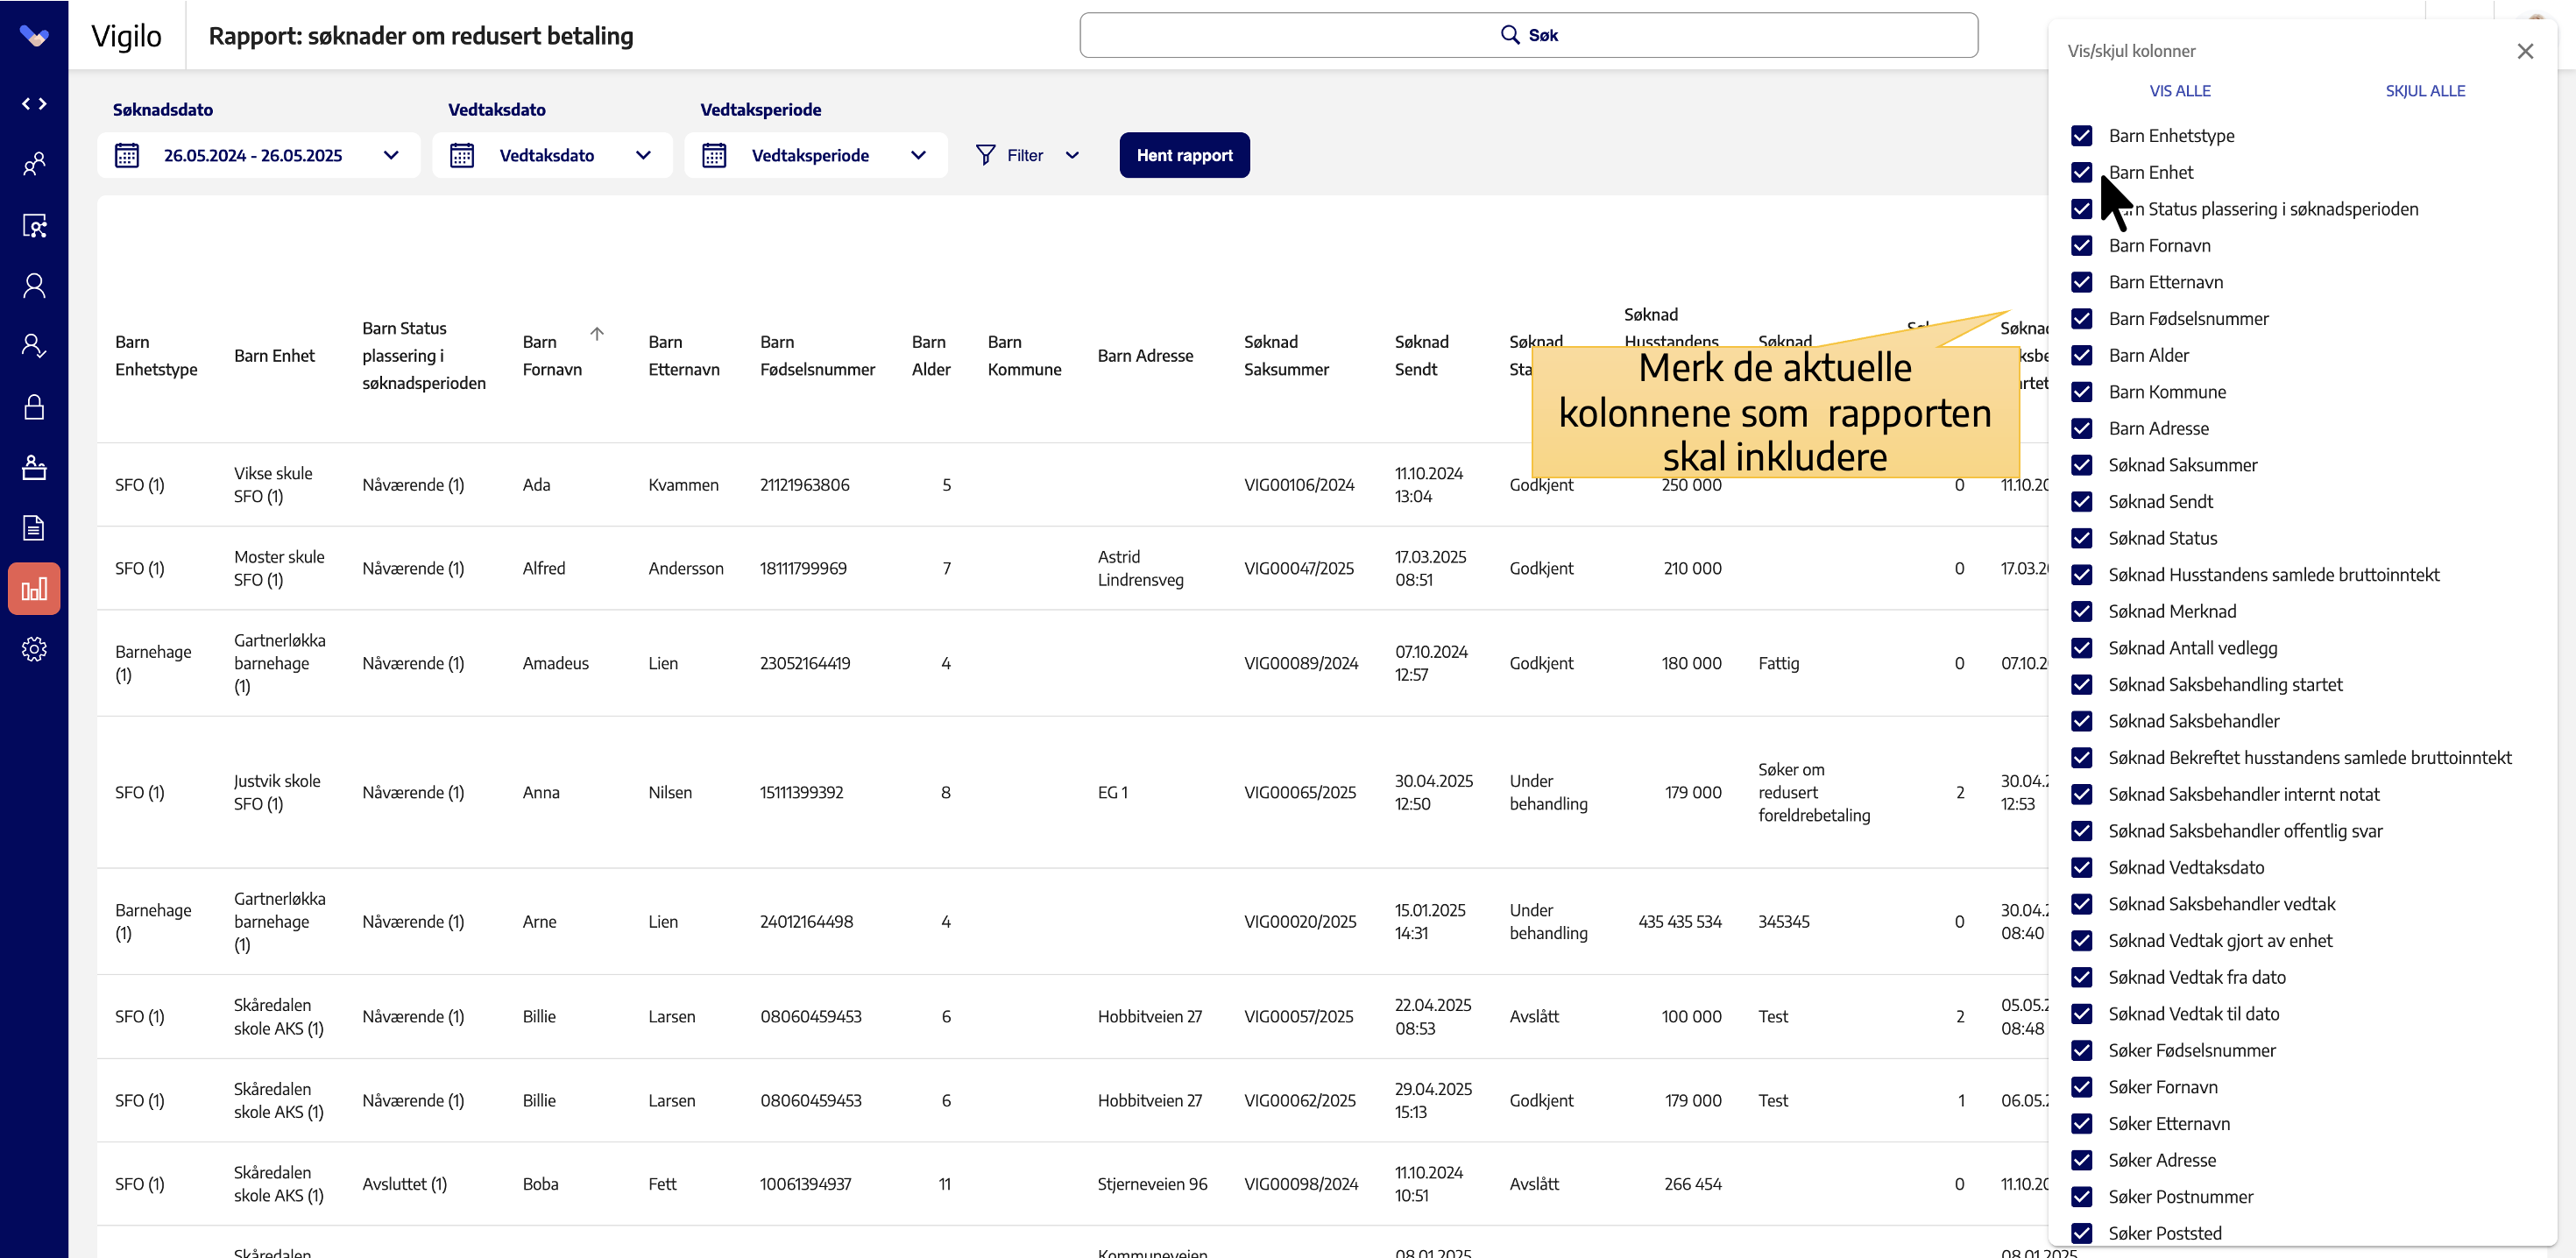Click the sort arrow on Barn Fornavn column
The width and height of the screenshot is (2576, 1258).
coord(597,334)
